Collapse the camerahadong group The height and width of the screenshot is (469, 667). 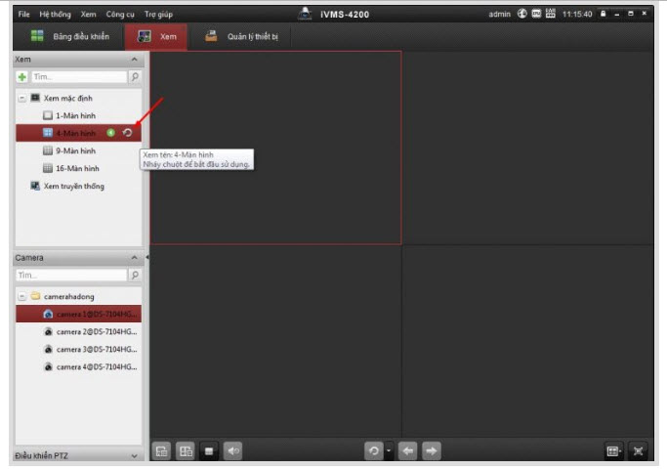(x=21, y=296)
